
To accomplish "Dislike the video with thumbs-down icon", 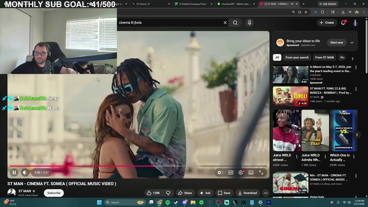I will pos(168,193).
